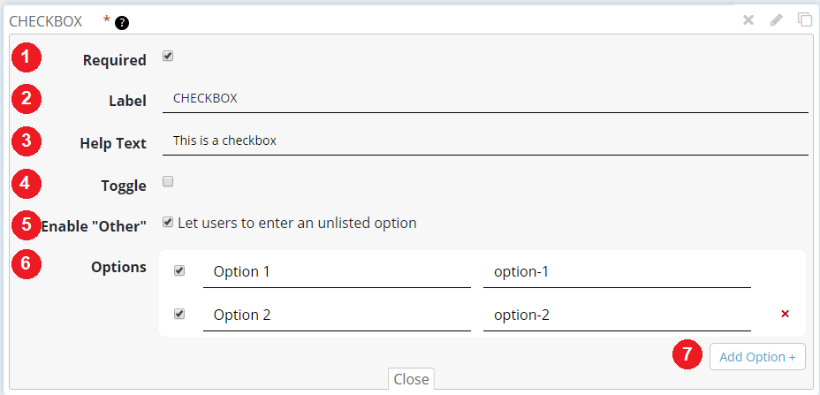Click the red number 1 marker

[x=27, y=58]
